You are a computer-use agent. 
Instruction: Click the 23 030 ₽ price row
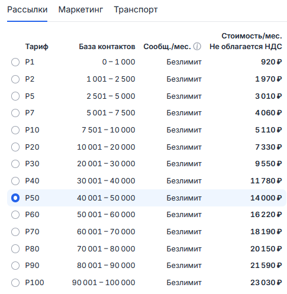point(147,283)
